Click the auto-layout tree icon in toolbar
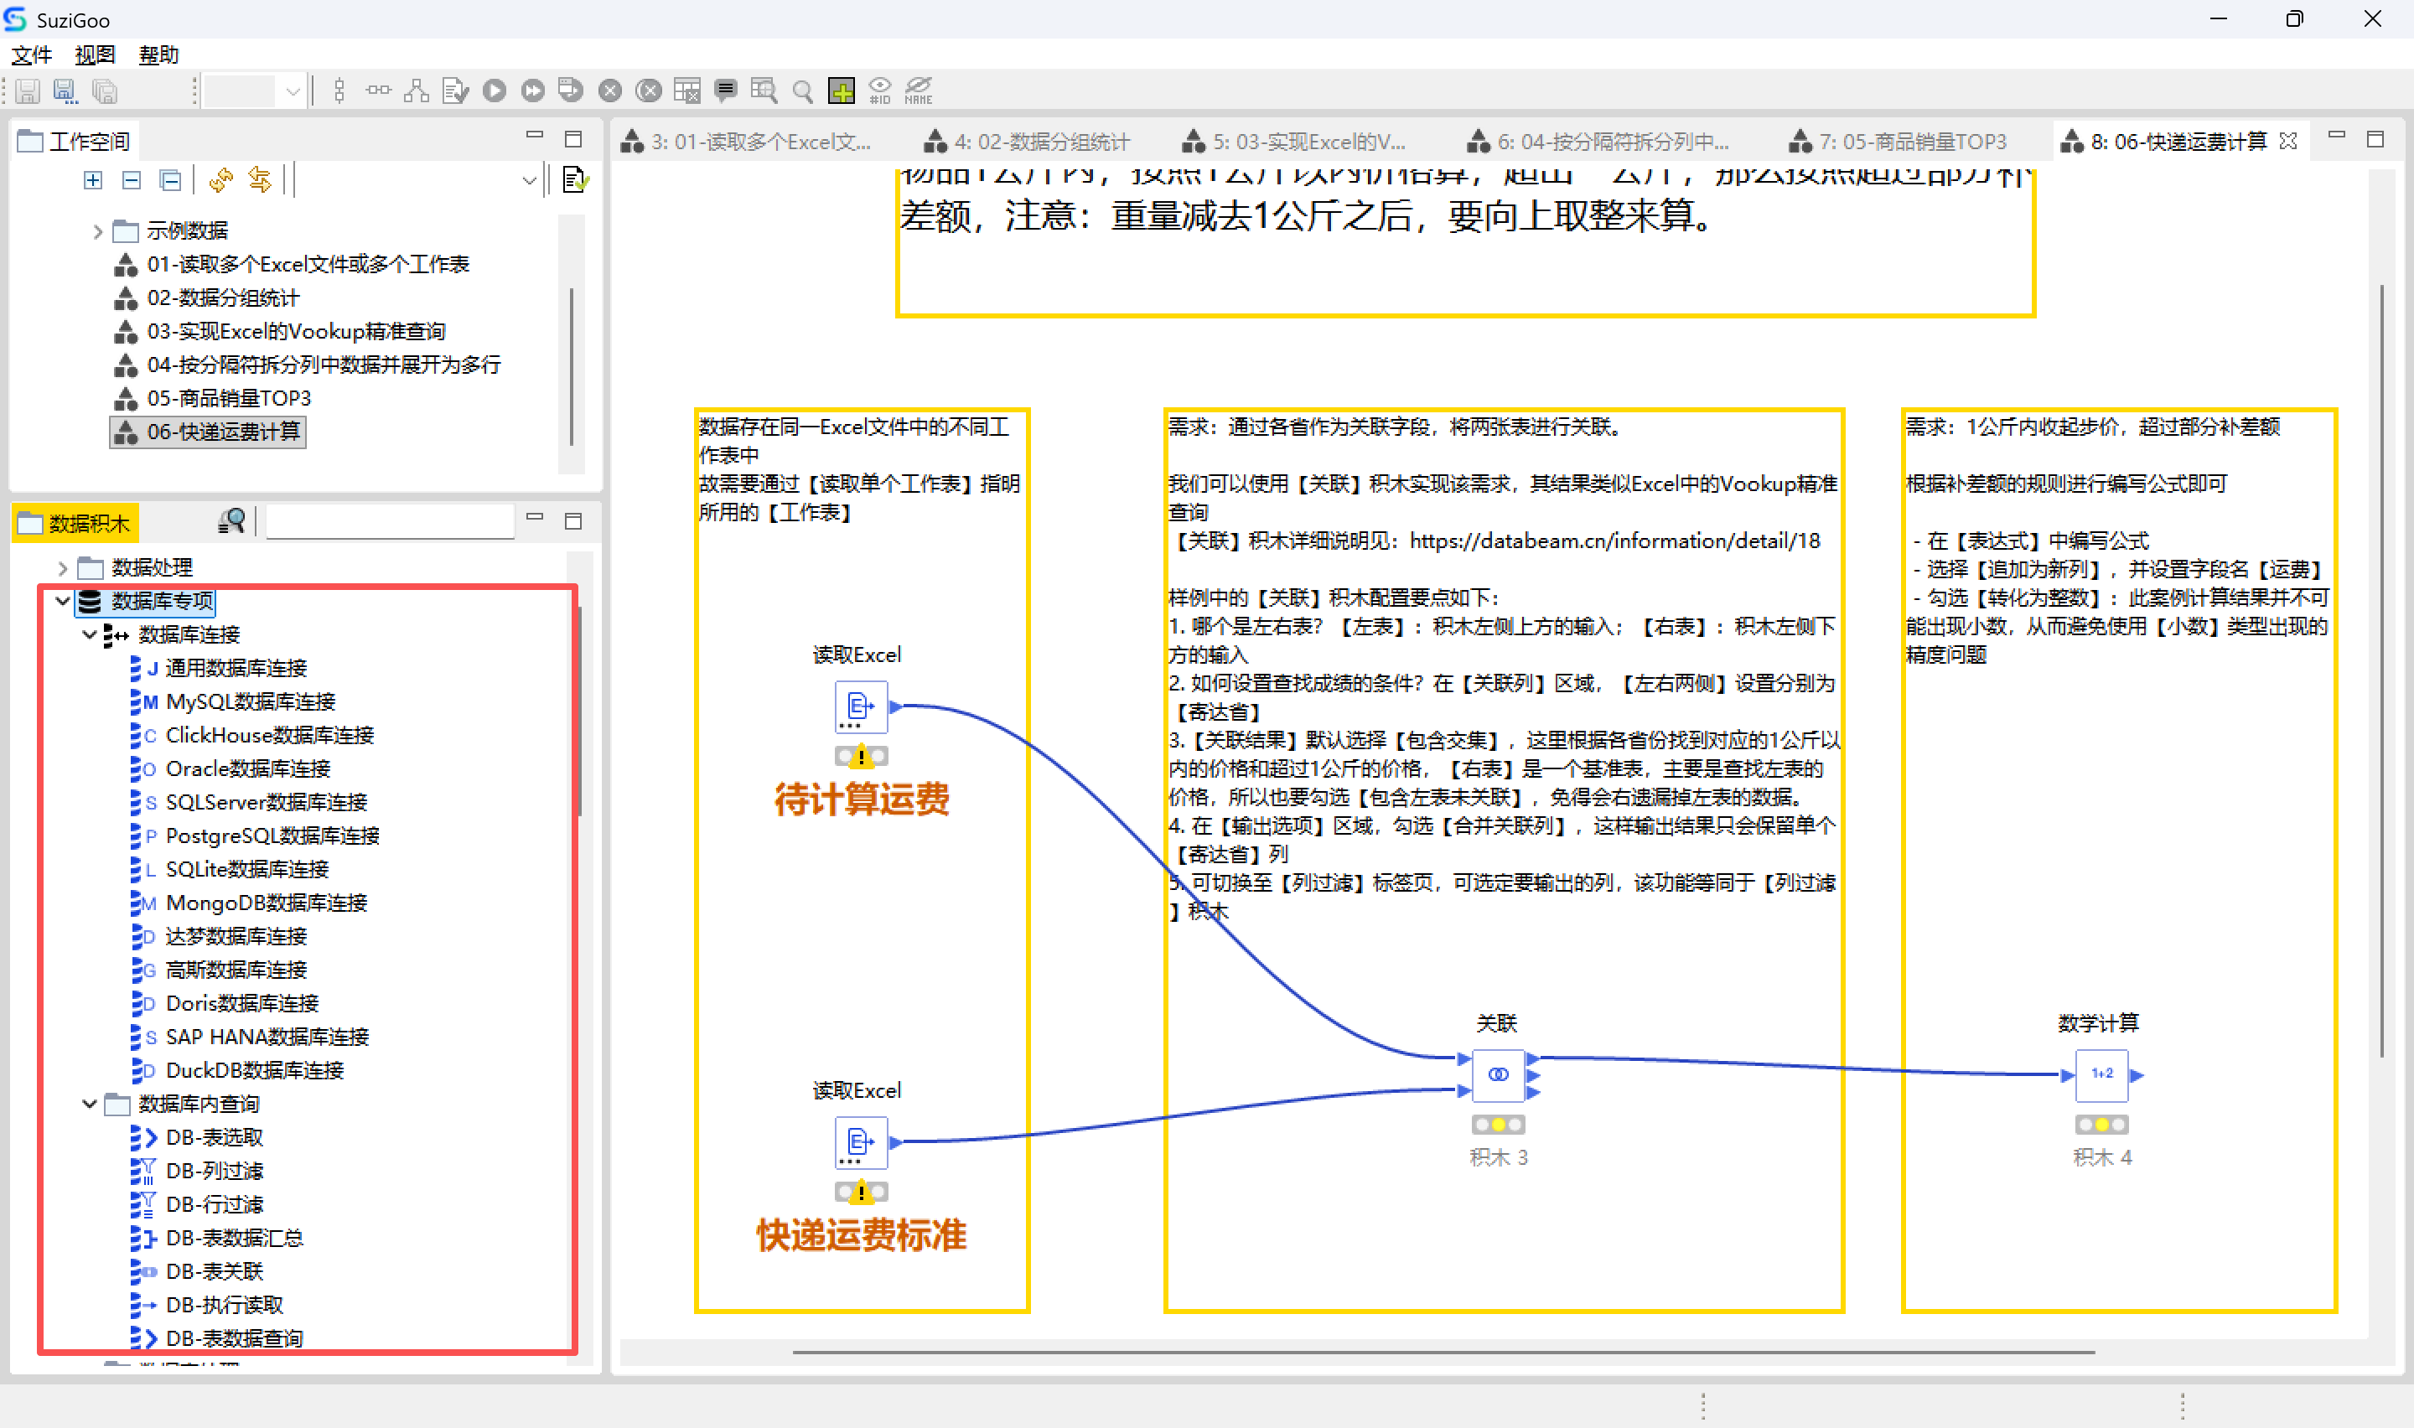This screenshot has width=2414, height=1428. 417,91
